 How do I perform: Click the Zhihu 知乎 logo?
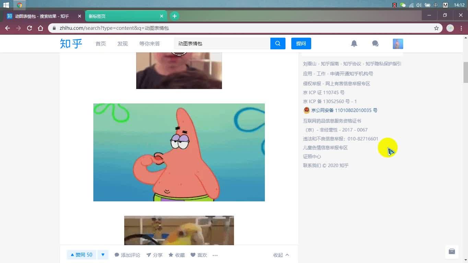pyautogui.click(x=71, y=43)
